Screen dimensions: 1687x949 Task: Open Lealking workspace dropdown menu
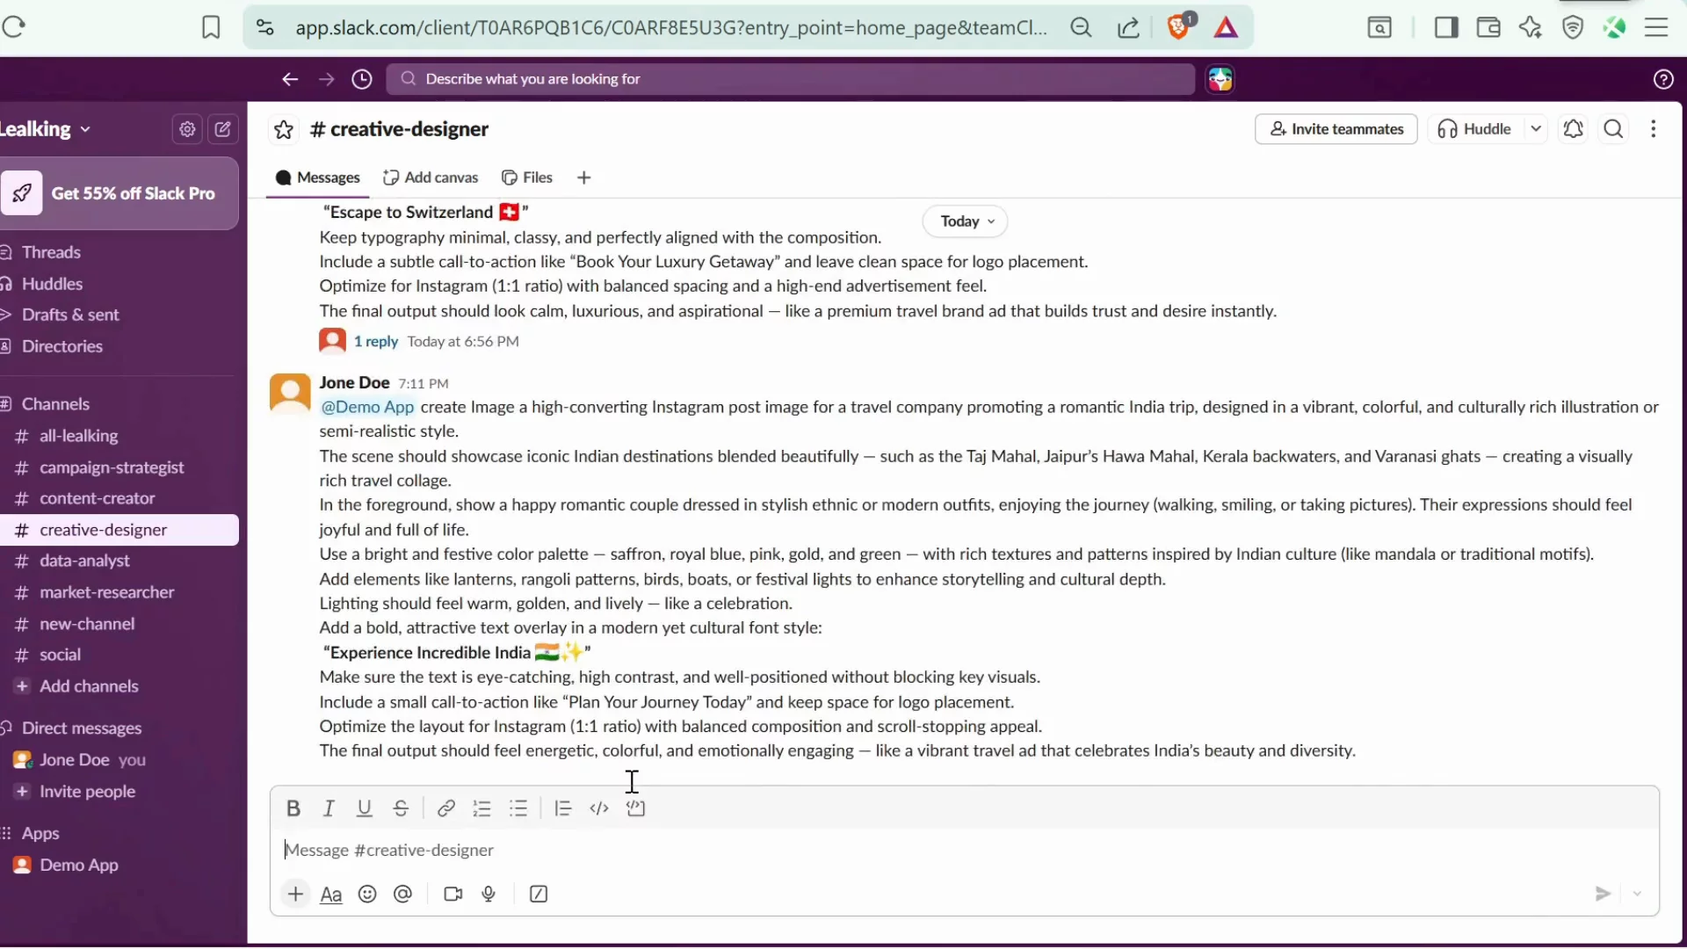point(46,129)
